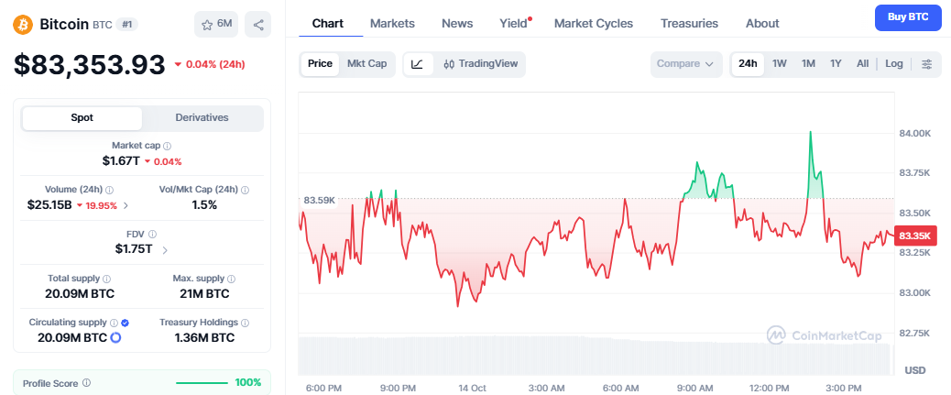Click circulating supply progress ring icon
Viewport: 951px width, 395px height.
pyautogui.click(x=115, y=337)
